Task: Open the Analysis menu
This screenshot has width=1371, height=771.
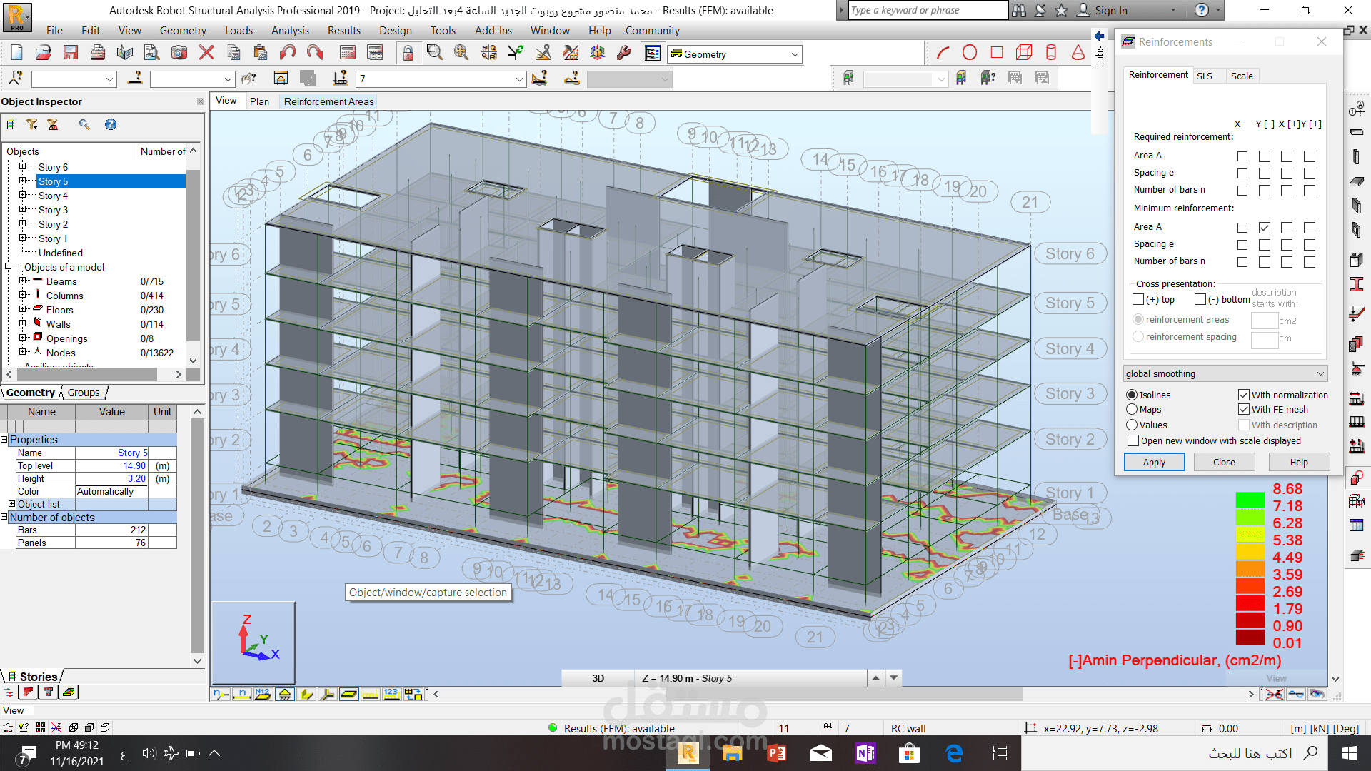Action: coord(290,31)
